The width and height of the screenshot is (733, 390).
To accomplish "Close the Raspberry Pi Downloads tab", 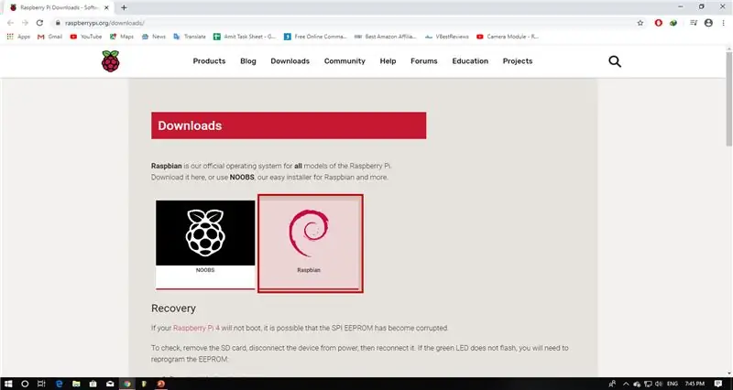I will click(x=106, y=7).
